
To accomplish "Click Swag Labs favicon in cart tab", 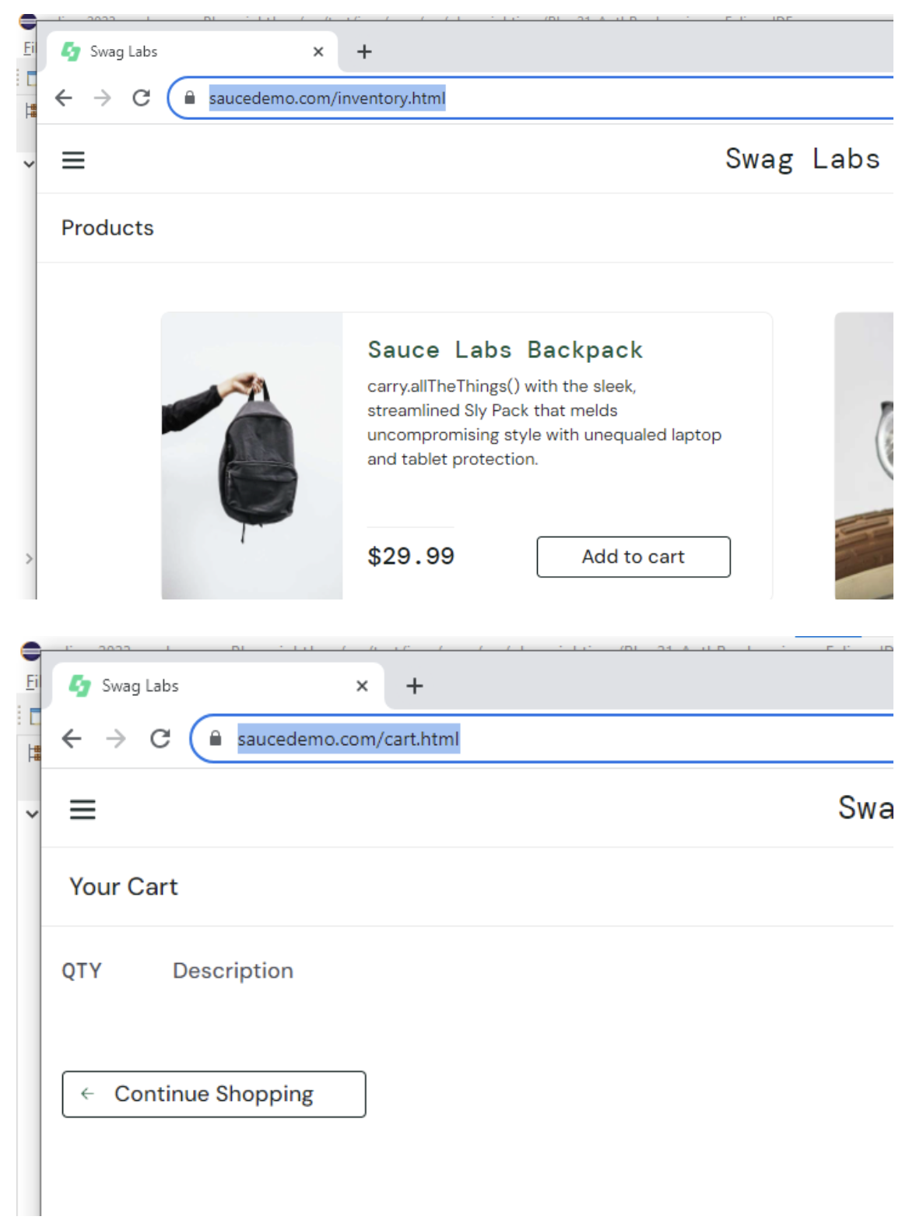I will 79,686.
